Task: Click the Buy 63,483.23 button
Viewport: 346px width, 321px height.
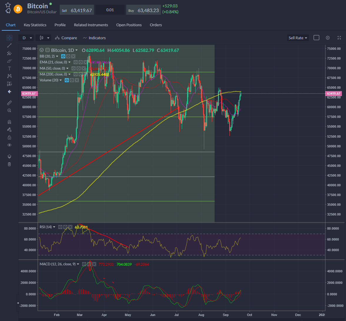Action: pos(143,10)
